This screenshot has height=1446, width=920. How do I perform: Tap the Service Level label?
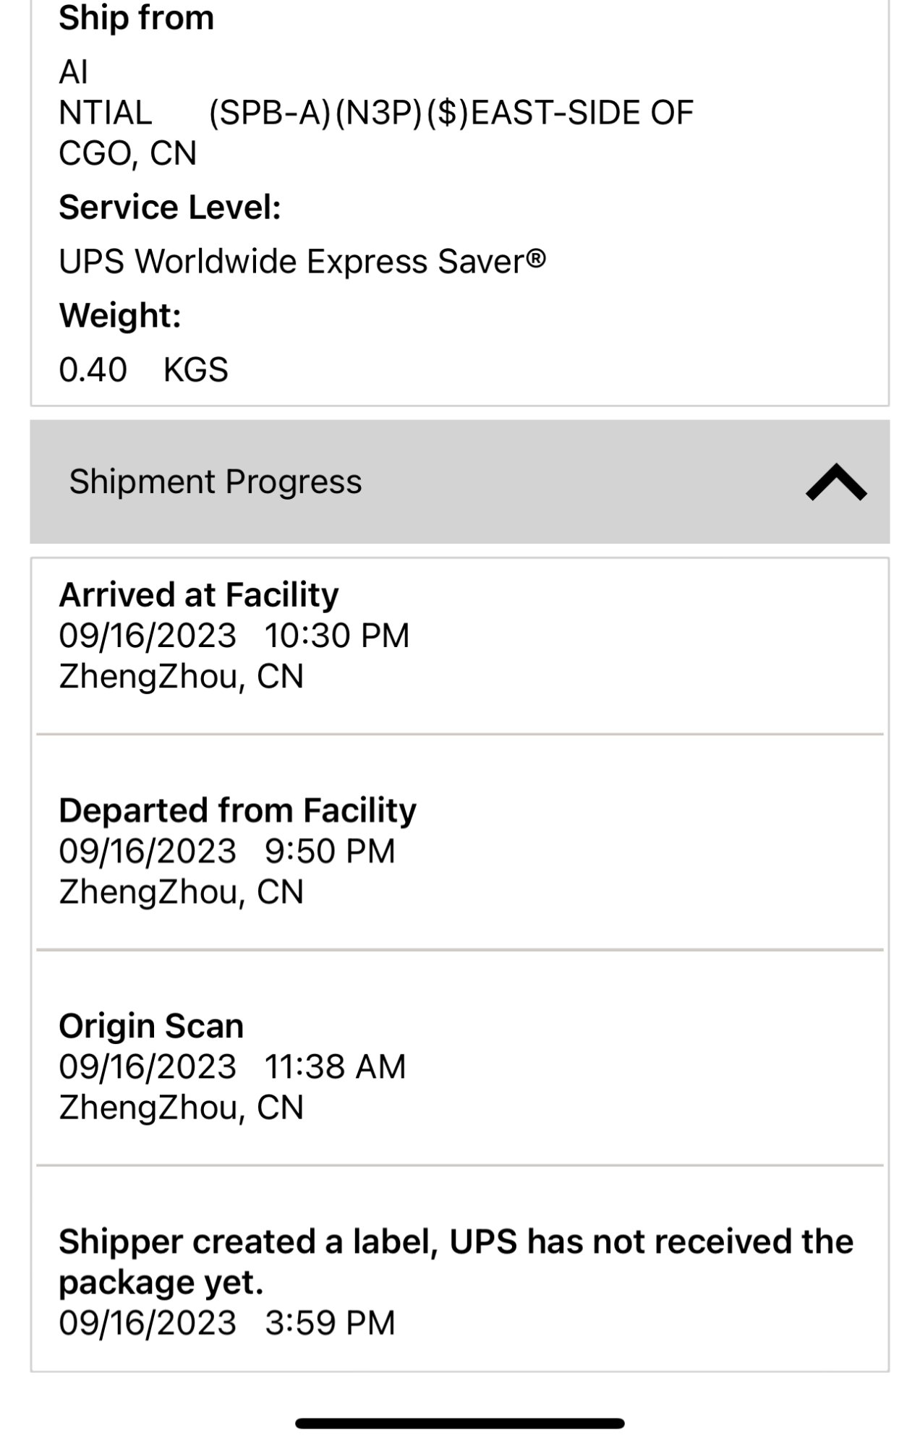pos(170,208)
